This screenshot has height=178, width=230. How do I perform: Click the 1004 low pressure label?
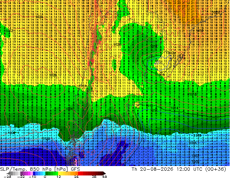point(160,75)
